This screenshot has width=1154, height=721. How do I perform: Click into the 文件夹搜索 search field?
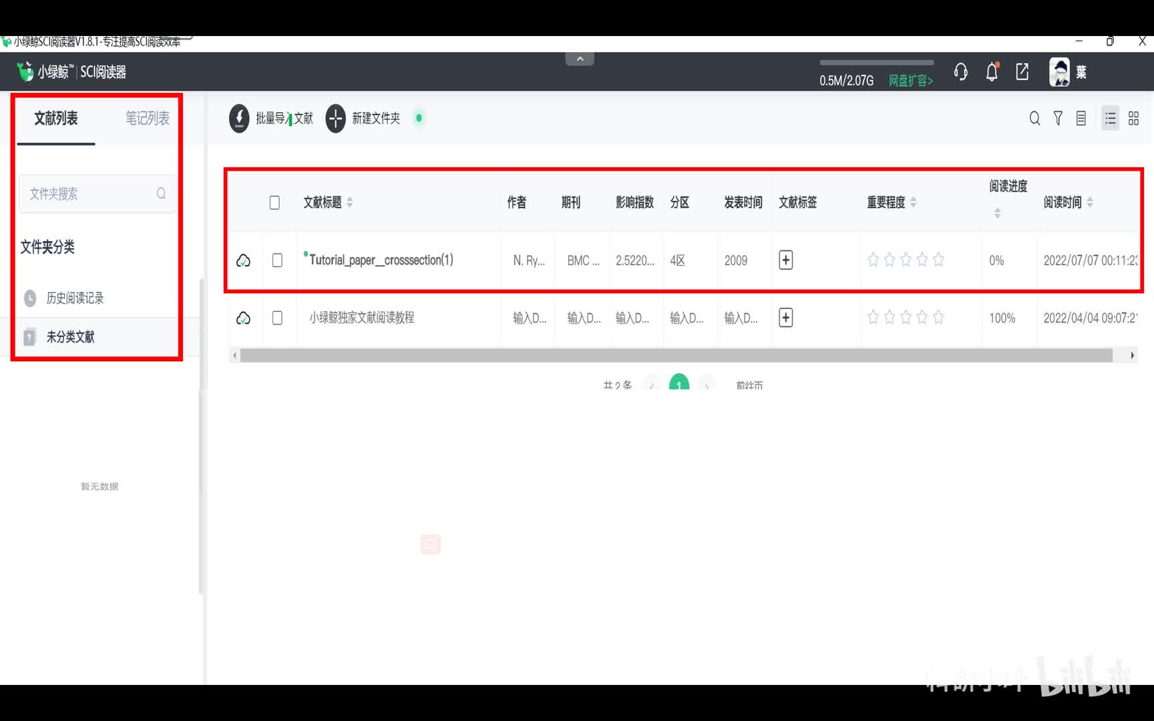click(x=90, y=194)
